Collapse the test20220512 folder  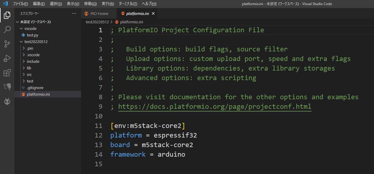pos(36,42)
